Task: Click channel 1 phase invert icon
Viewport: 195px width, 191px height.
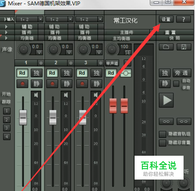Action: 39,52
